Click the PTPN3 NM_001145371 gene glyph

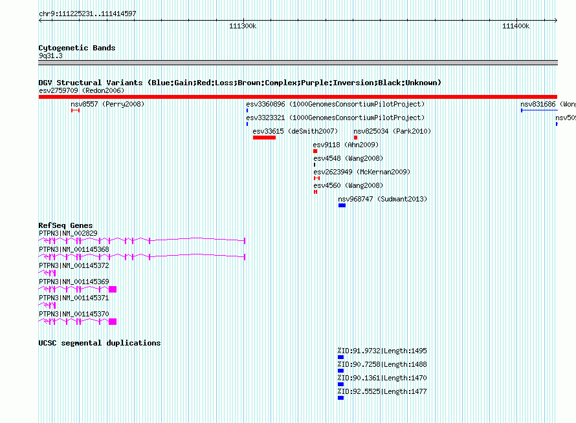pos(47,305)
